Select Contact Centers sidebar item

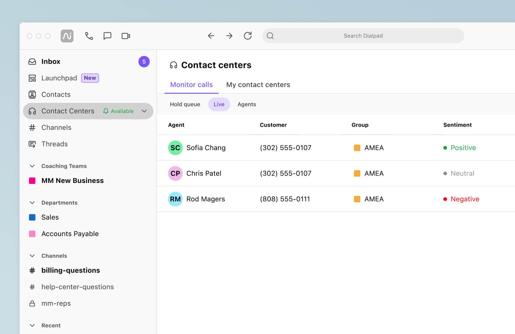[x=88, y=111]
